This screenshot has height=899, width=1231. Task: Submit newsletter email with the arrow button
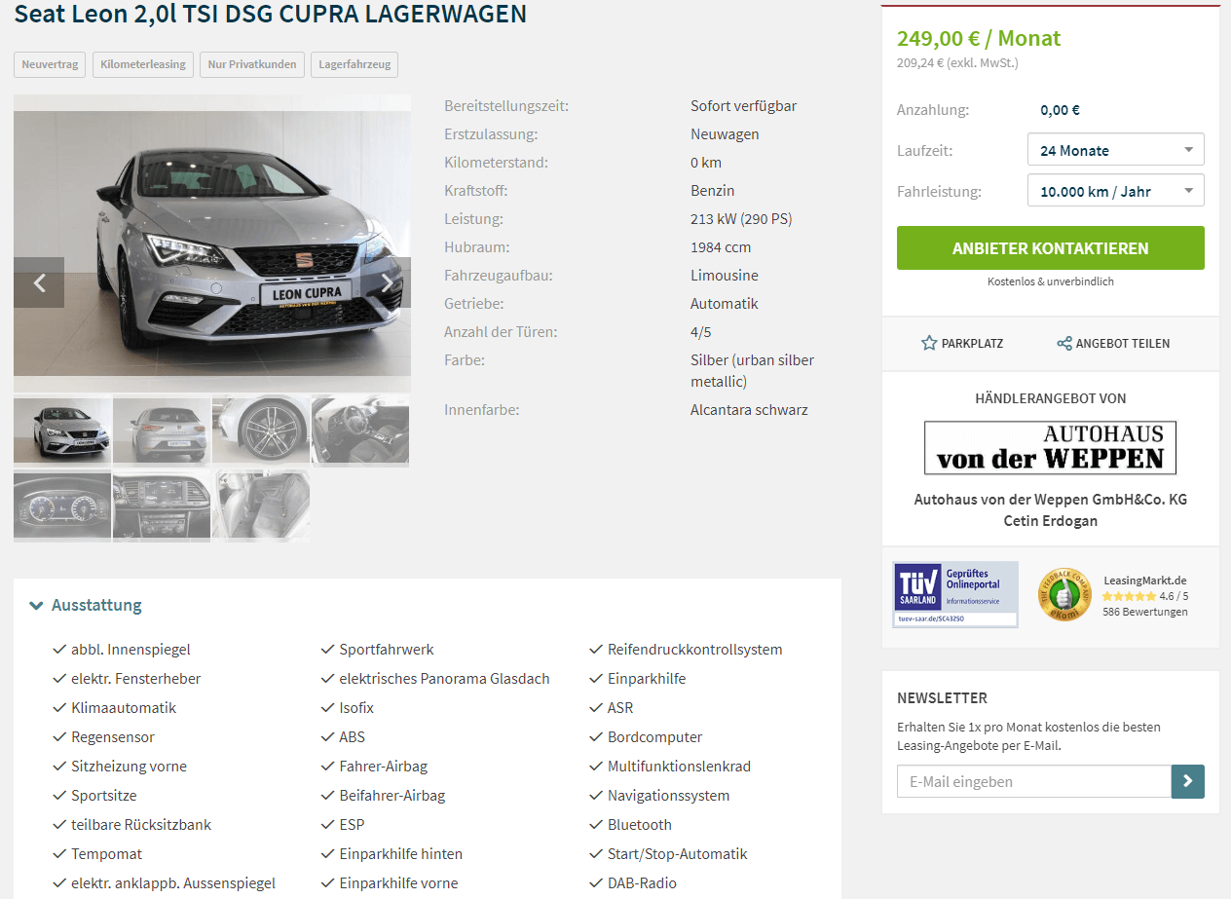tap(1188, 781)
